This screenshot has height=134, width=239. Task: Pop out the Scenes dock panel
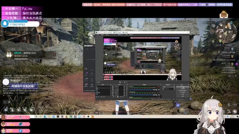tap(111, 85)
